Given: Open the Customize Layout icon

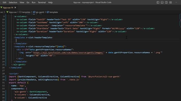Looking at the screenshot, I should tap(171, 3).
